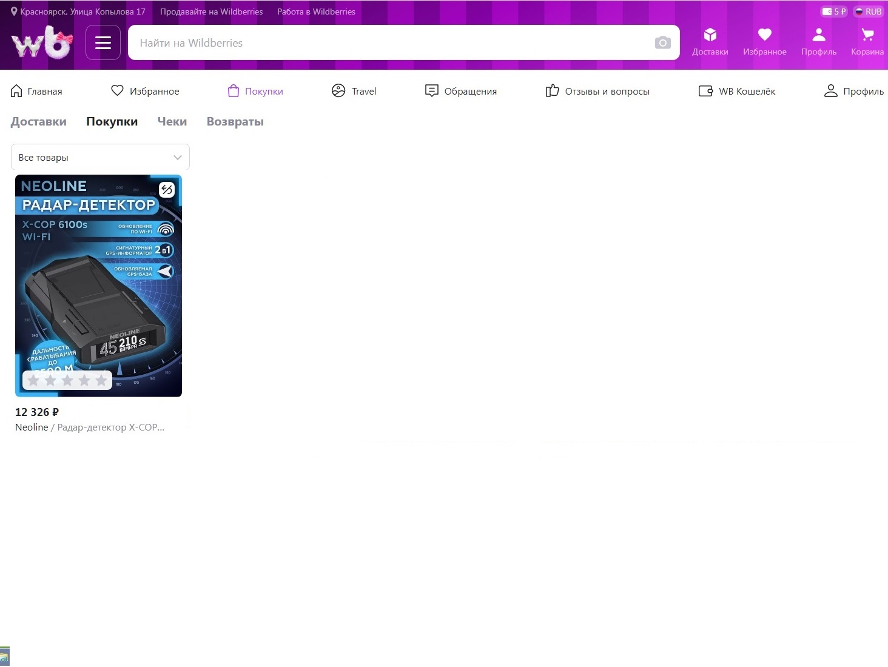The width and height of the screenshot is (888, 667).
Task: Click the Wildberries WB logo
Action: click(42, 42)
